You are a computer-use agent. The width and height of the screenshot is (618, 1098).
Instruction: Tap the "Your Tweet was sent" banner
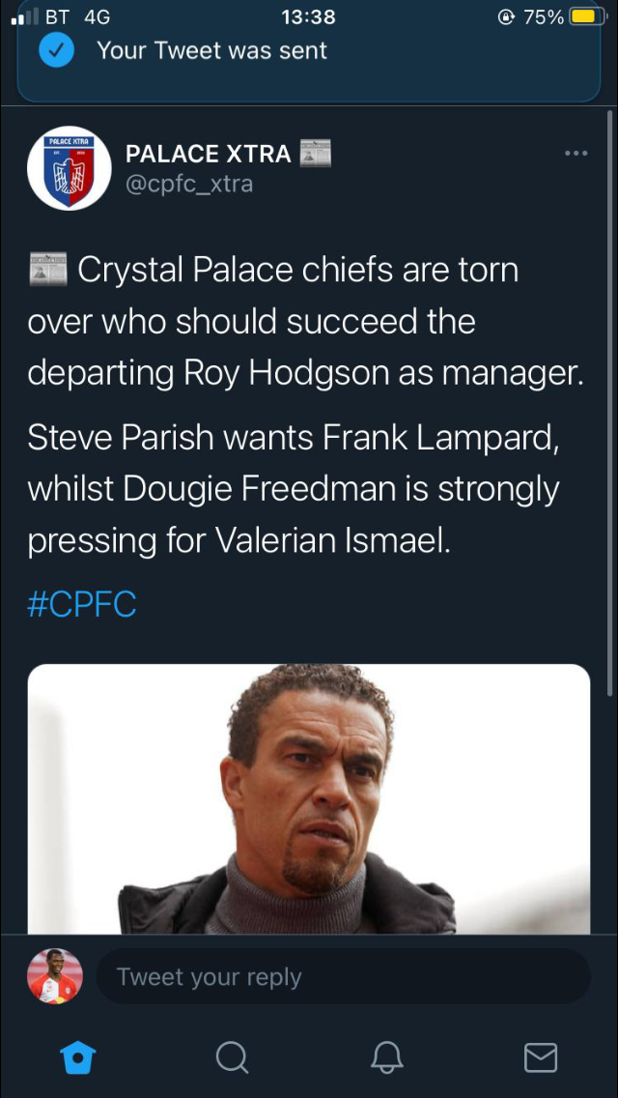point(309,51)
